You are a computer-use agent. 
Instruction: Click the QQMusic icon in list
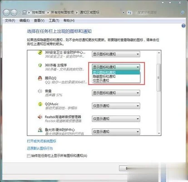click(40, 104)
